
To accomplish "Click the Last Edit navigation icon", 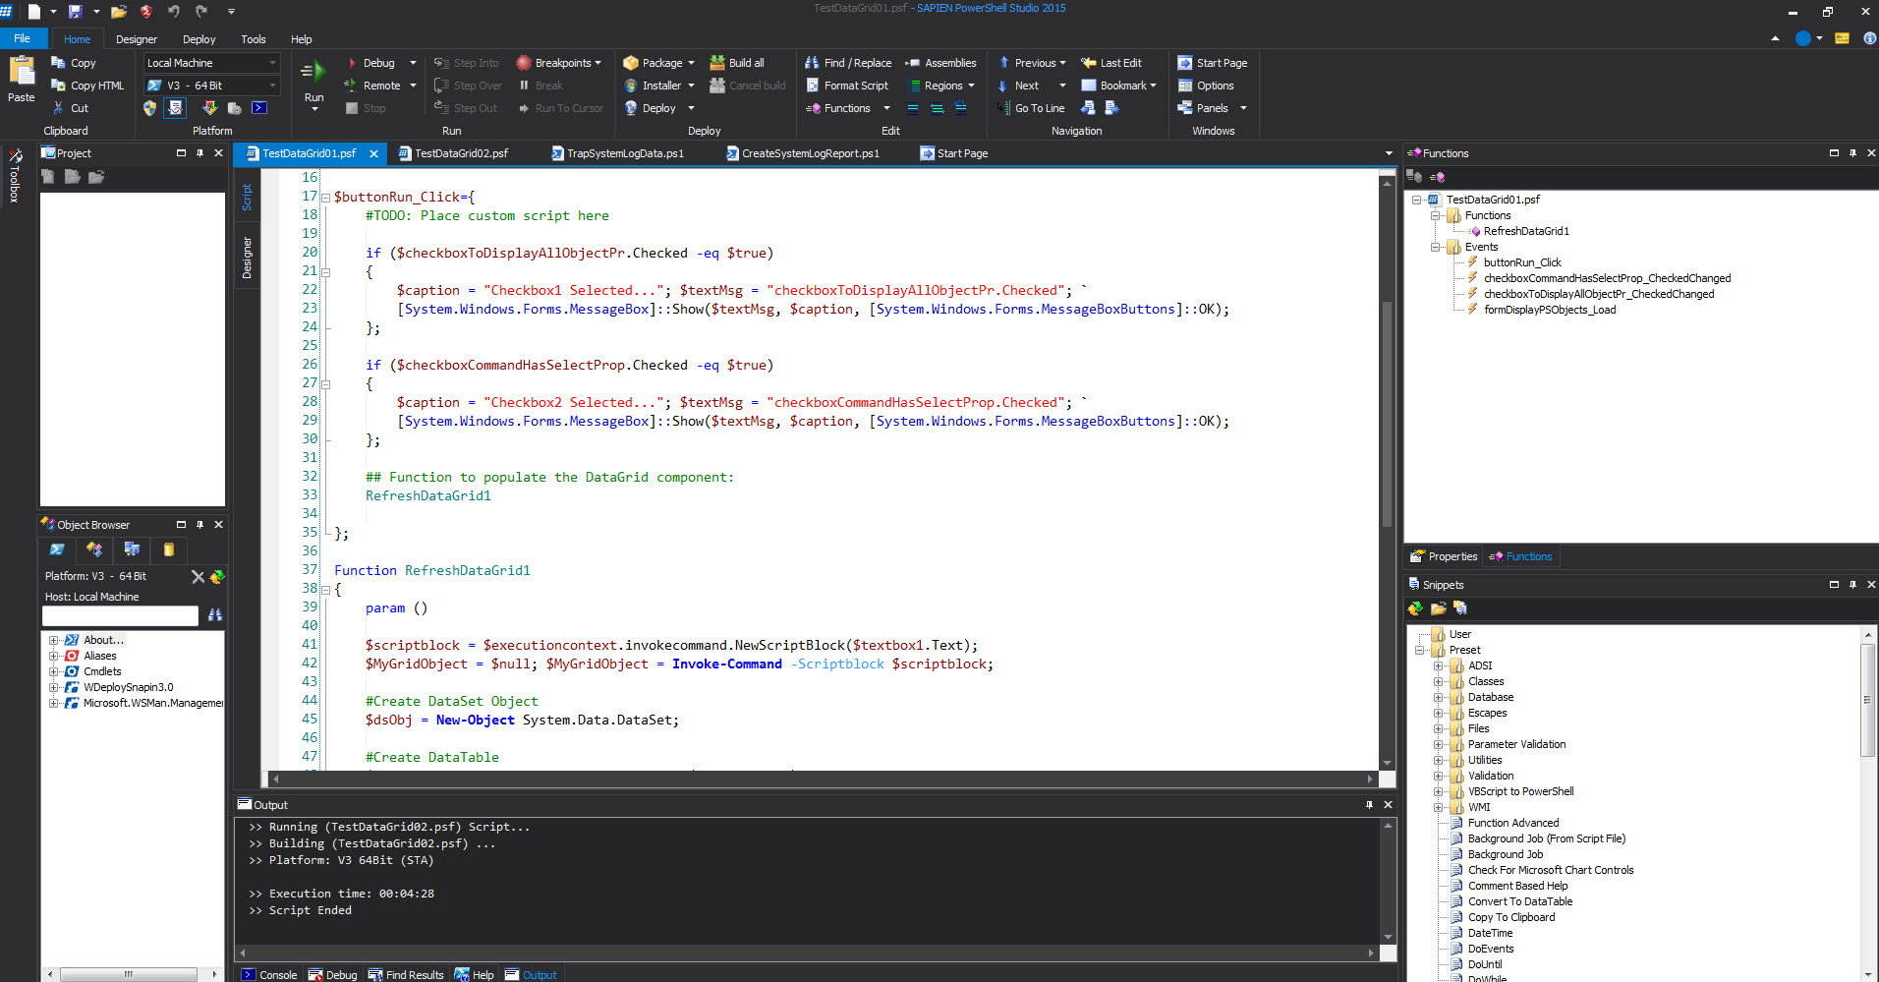I will (1088, 63).
